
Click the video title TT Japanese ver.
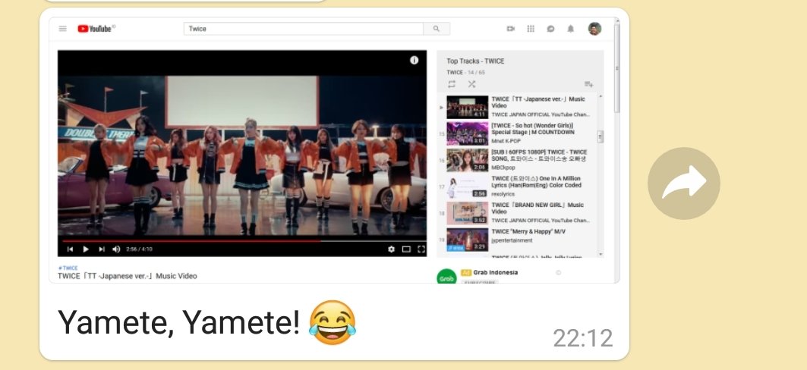[127, 276]
